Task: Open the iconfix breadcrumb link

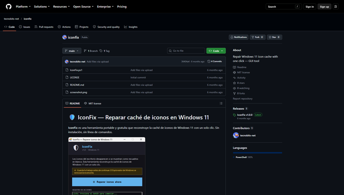Action: pyautogui.click(x=28, y=19)
